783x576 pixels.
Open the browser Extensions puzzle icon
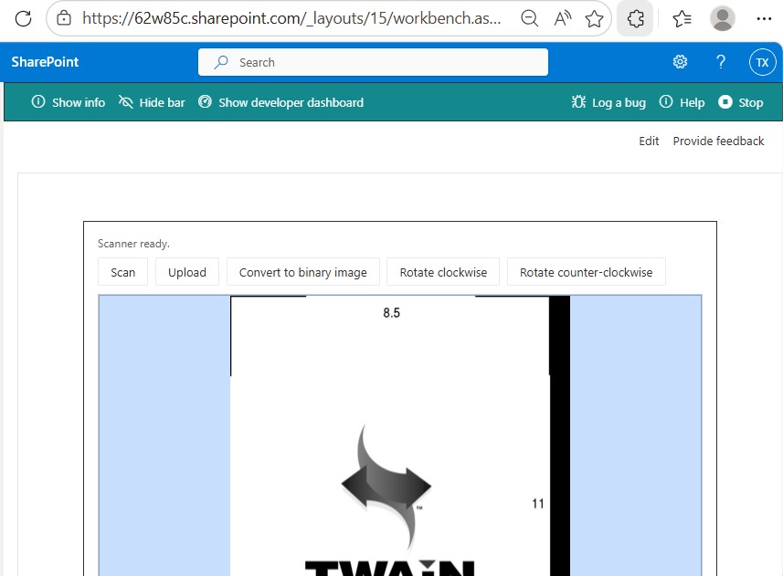pos(635,19)
